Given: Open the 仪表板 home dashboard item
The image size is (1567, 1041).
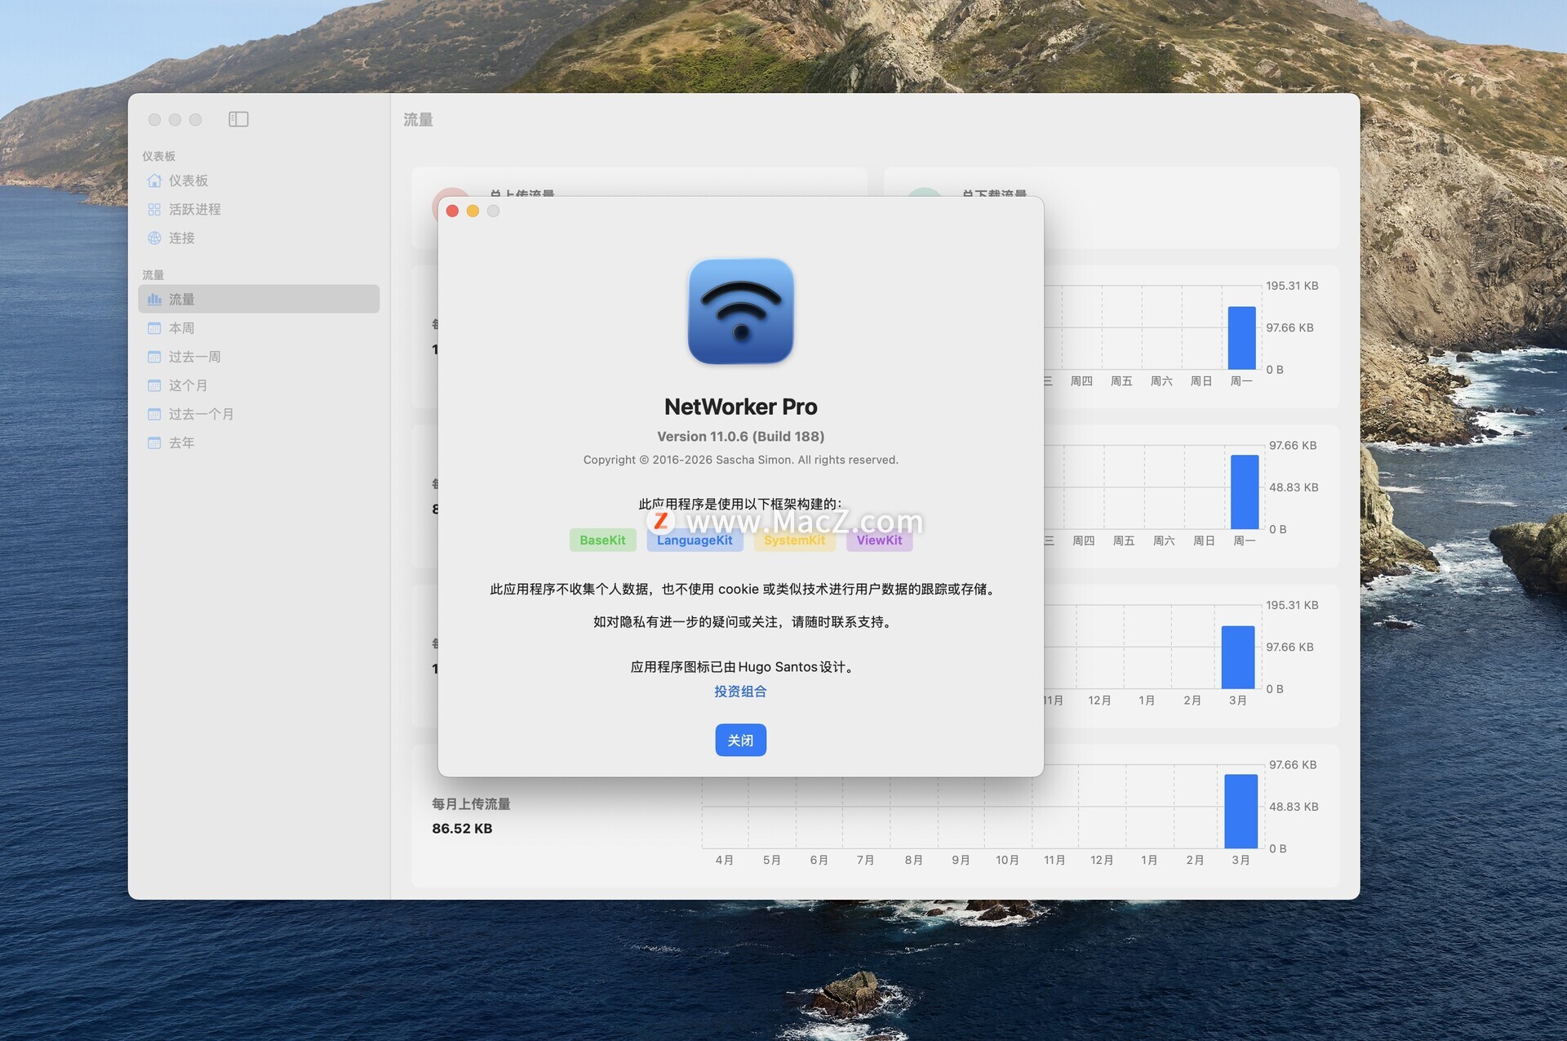Looking at the screenshot, I should click(188, 180).
